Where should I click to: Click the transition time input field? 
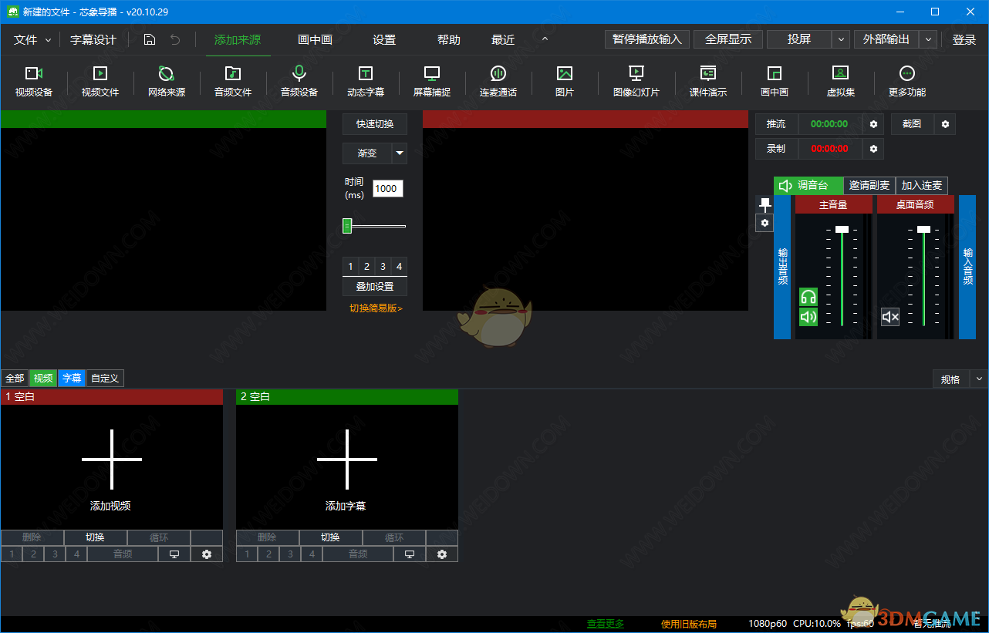click(x=387, y=189)
